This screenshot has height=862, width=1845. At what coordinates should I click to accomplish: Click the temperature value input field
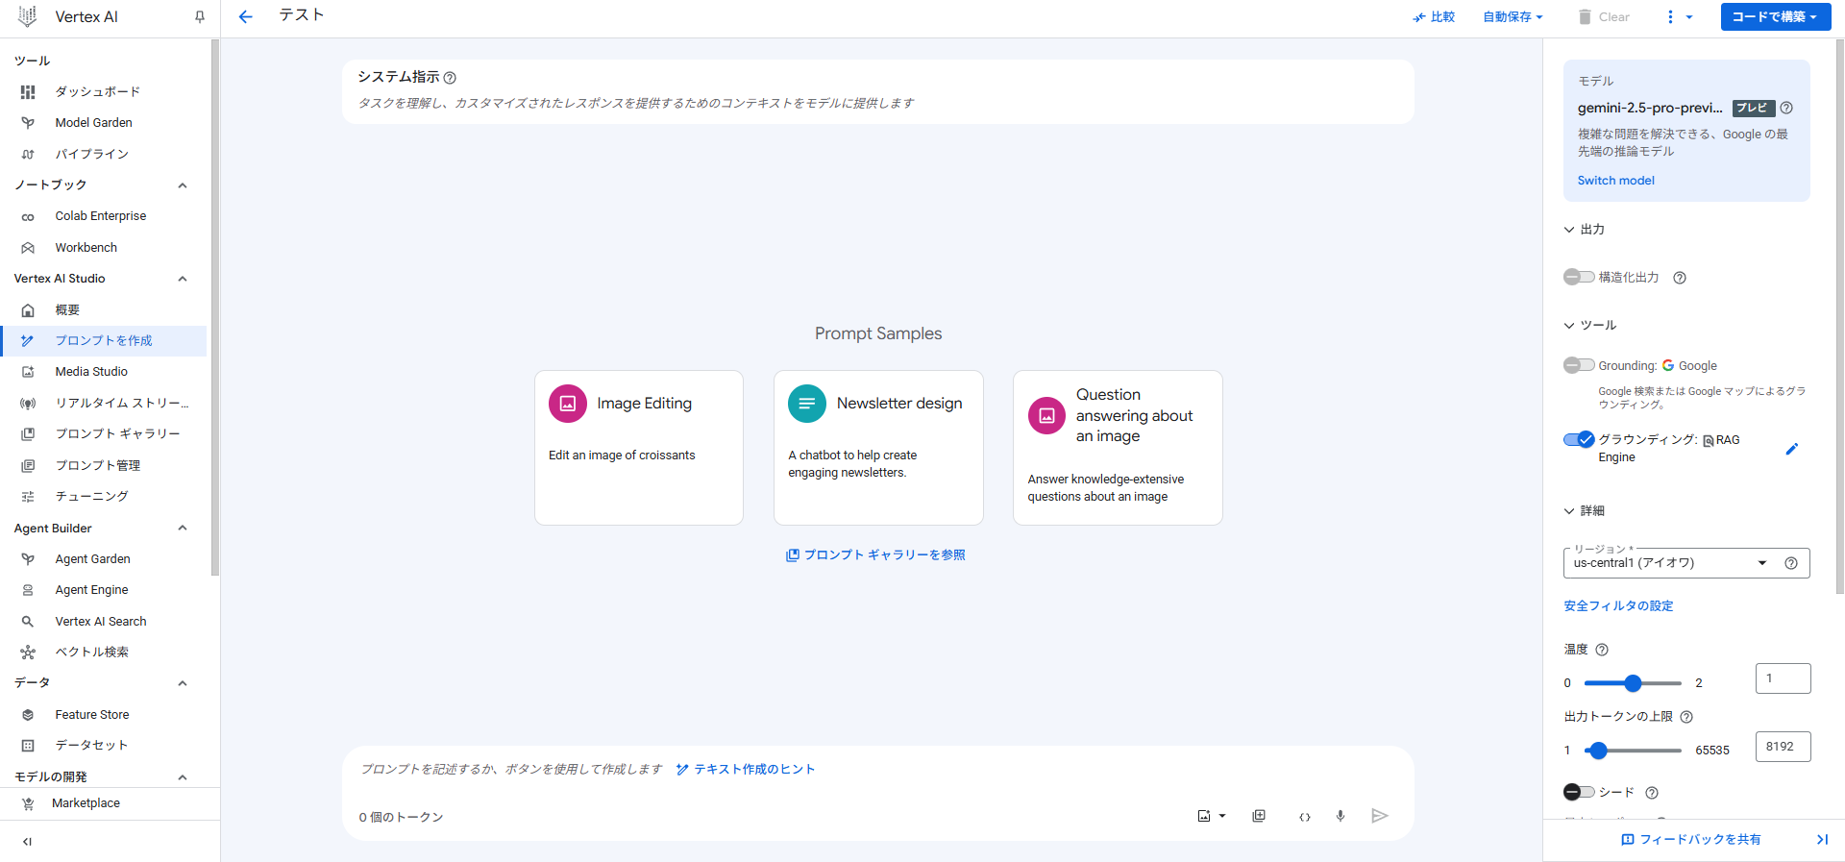click(x=1783, y=678)
